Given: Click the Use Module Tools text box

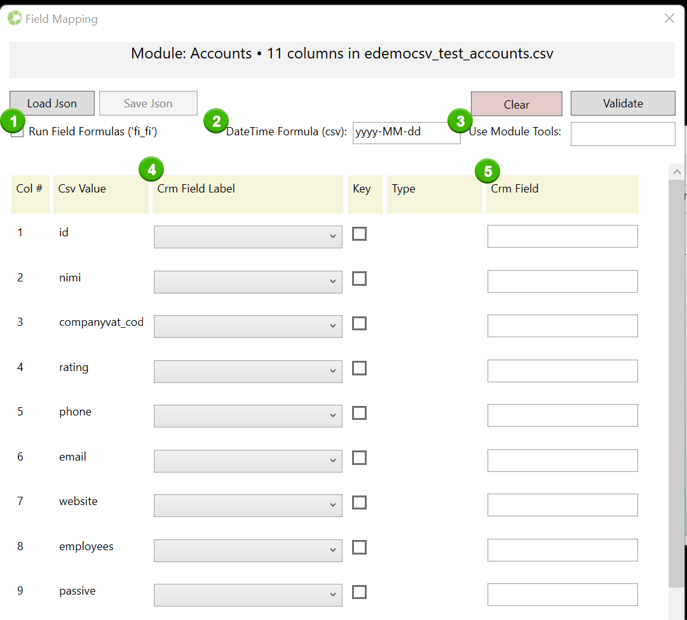Looking at the screenshot, I should pos(622,133).
